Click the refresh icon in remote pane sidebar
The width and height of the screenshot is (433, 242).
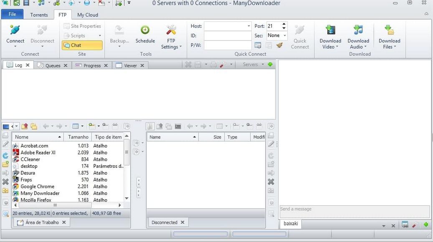[271, 156]
